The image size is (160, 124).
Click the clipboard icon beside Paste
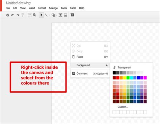74,57
